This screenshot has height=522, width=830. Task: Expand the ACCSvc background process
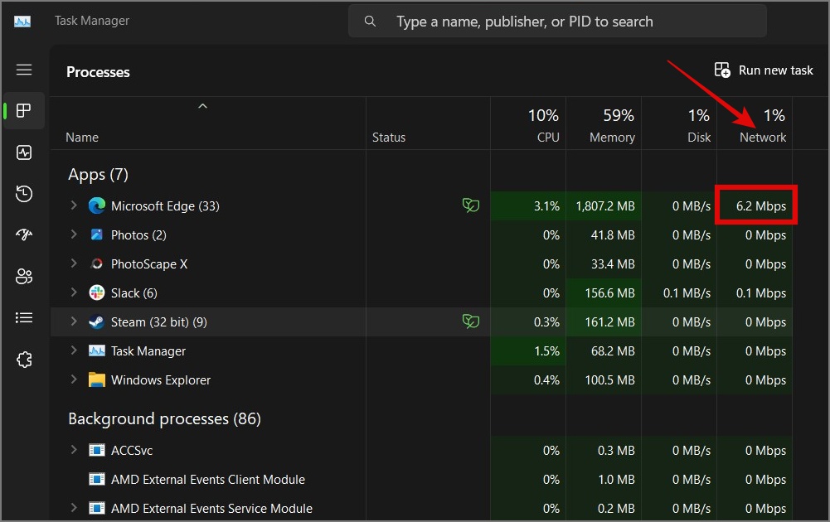tap(74, 450)
